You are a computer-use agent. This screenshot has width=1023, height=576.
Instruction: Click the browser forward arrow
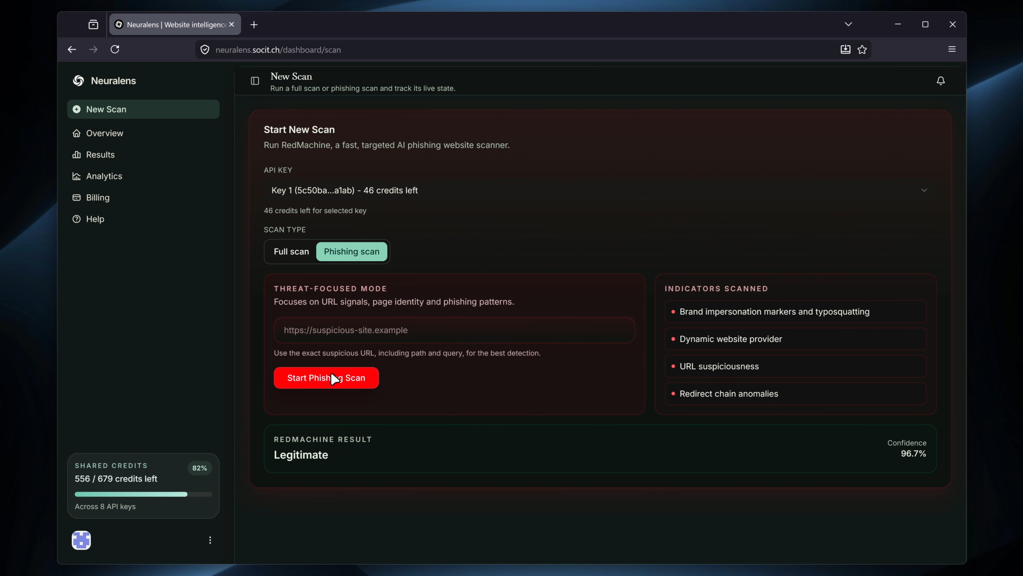[x=93, y=50]
